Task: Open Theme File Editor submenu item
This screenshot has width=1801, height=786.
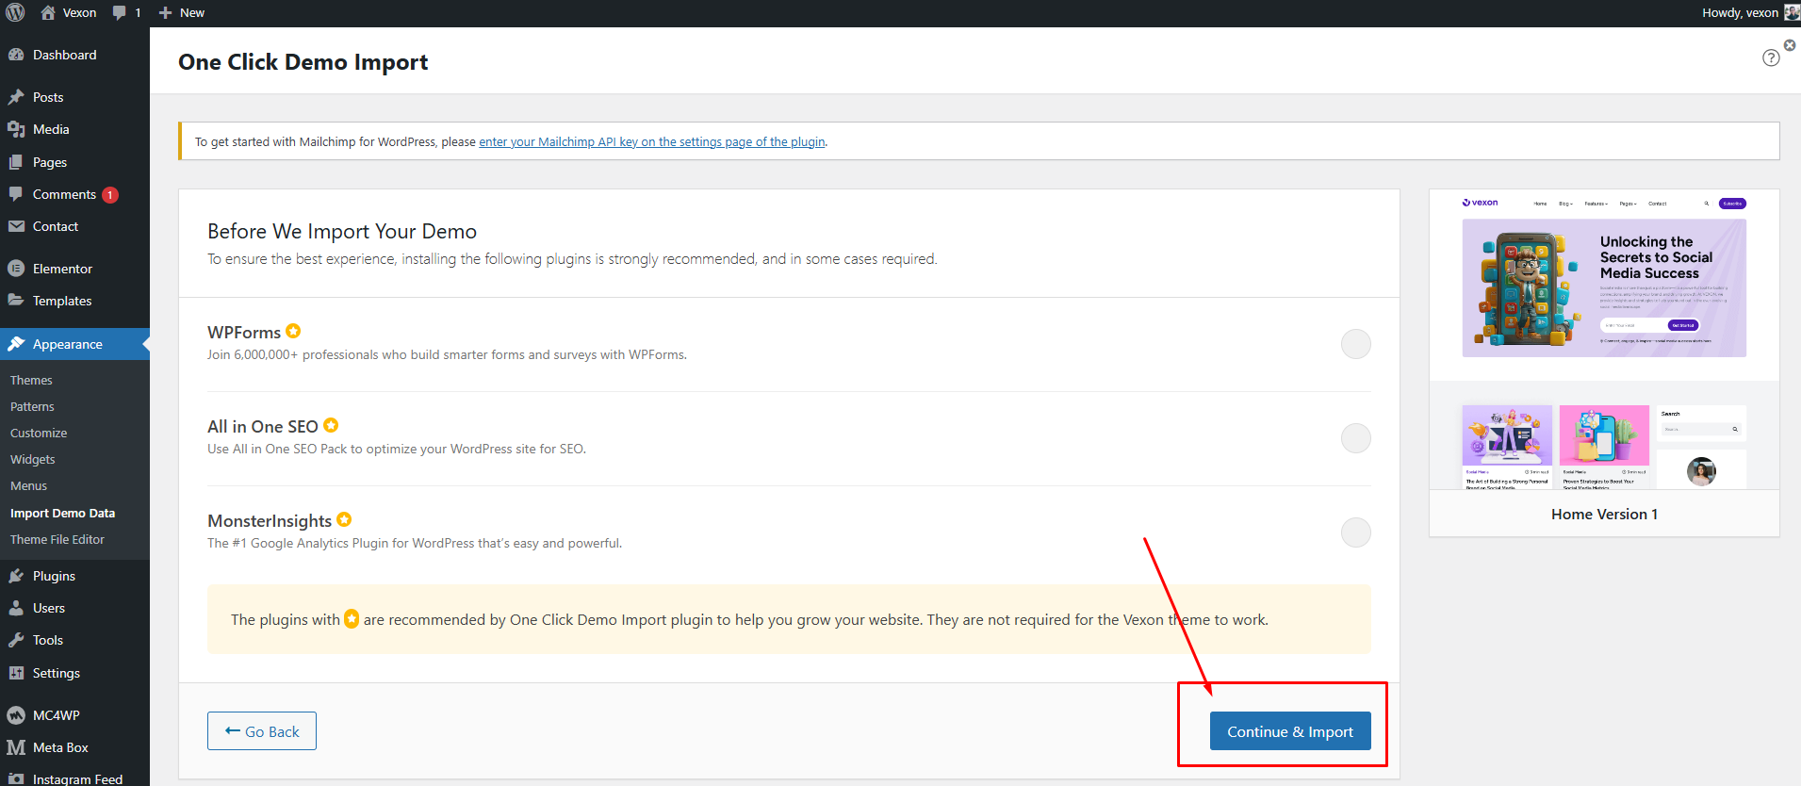Action: [57, 539]
